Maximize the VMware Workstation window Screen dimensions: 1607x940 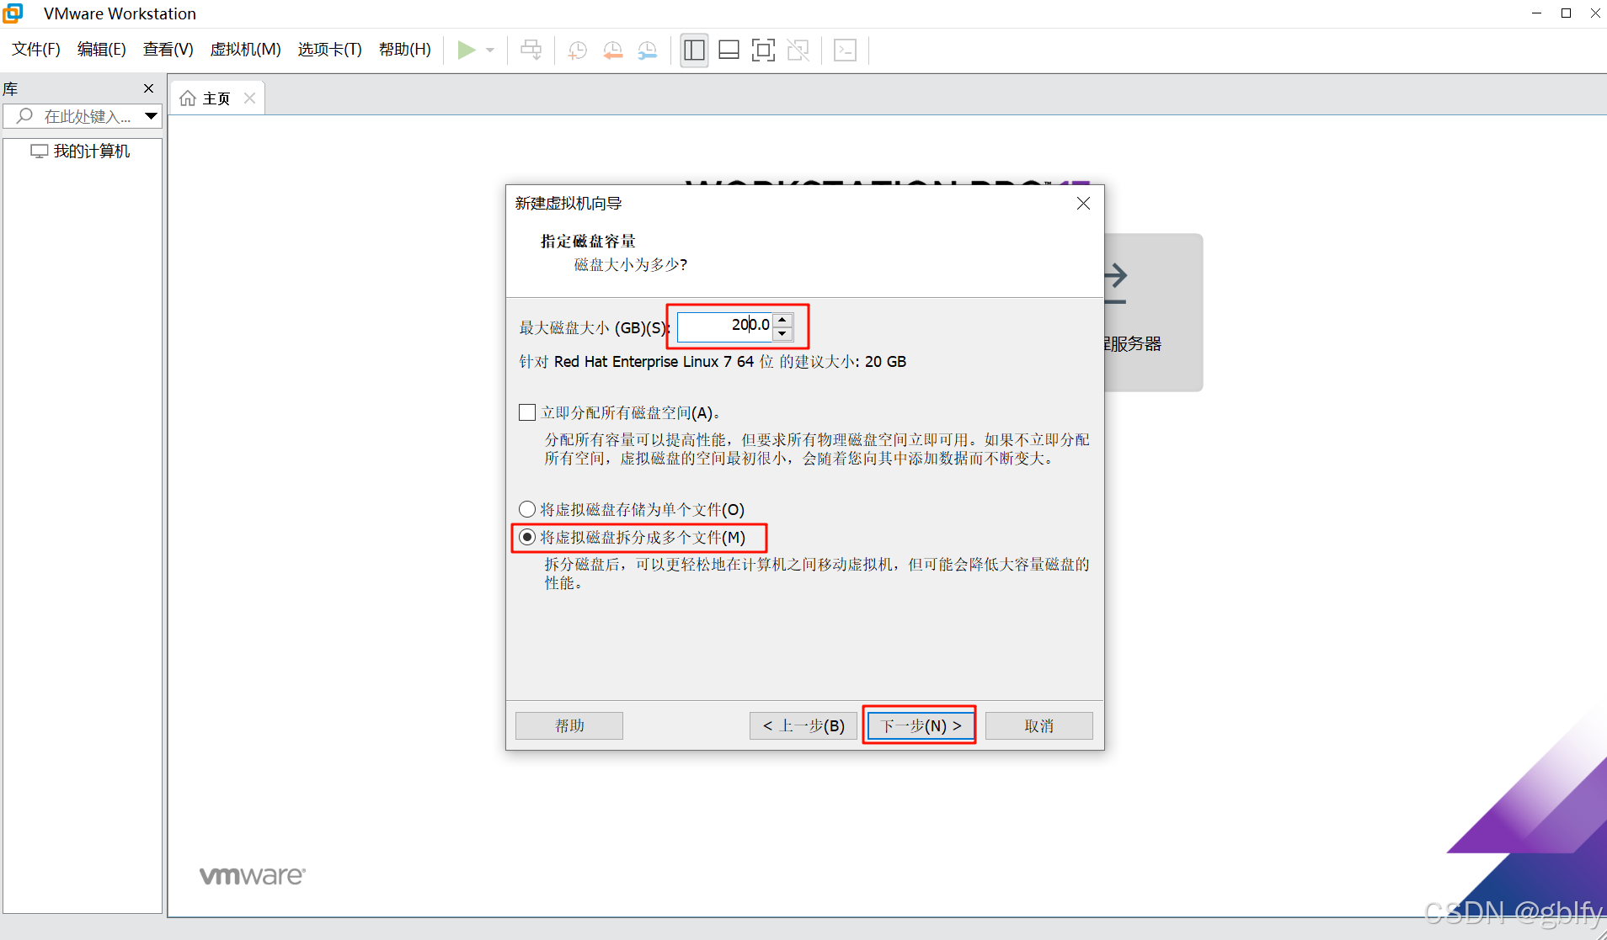pos(1567,13)
